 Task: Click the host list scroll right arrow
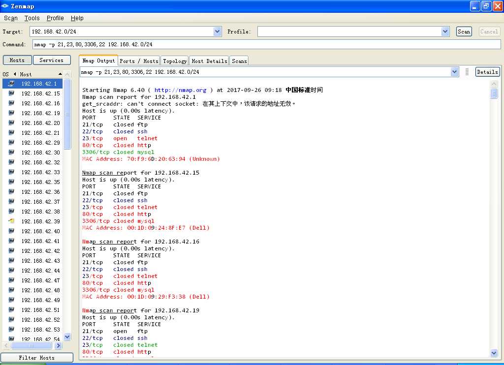coord(58,346)
